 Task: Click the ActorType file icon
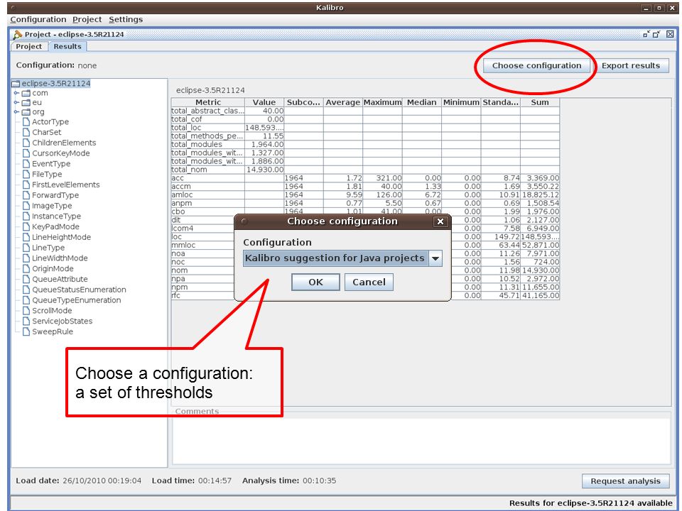[x=26, y=121]
